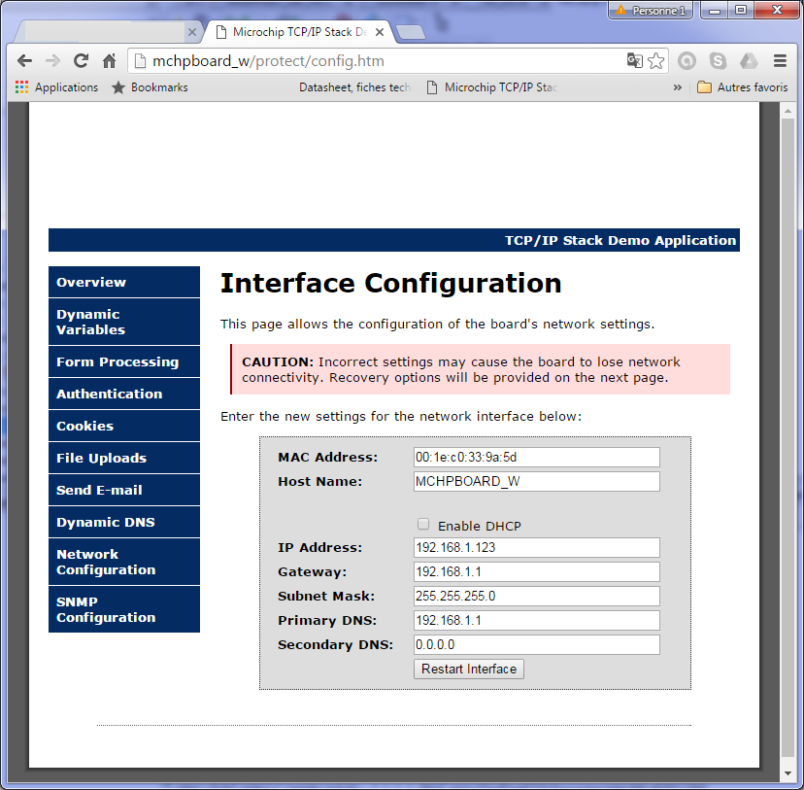Click the forward navigation arrow
The width and height of the screenshot is (804, 790).
52,61
